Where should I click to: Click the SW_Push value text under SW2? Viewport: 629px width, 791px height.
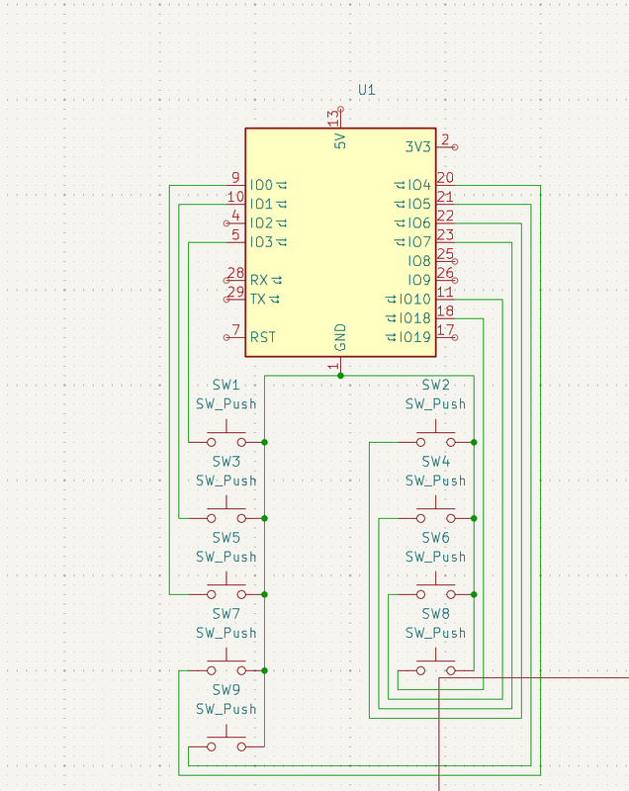coord(436,404)
